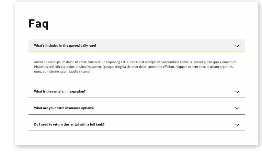Collapse the quoted daily rate chevron

tap(237, 46)
